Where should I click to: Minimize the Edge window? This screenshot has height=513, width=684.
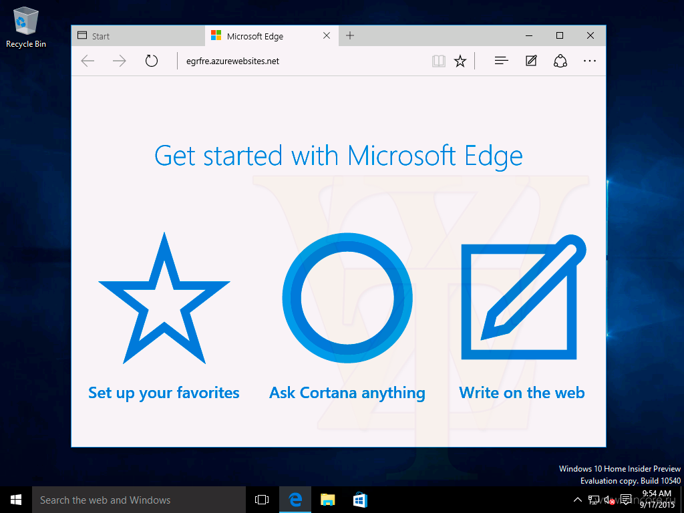(x=529, y=36)
